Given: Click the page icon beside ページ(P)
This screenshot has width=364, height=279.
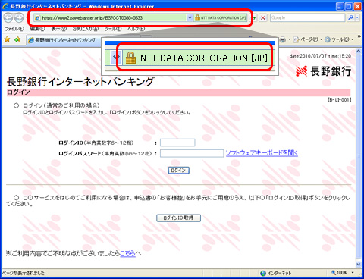Looking at the screenshot, I should pos(297,39).
